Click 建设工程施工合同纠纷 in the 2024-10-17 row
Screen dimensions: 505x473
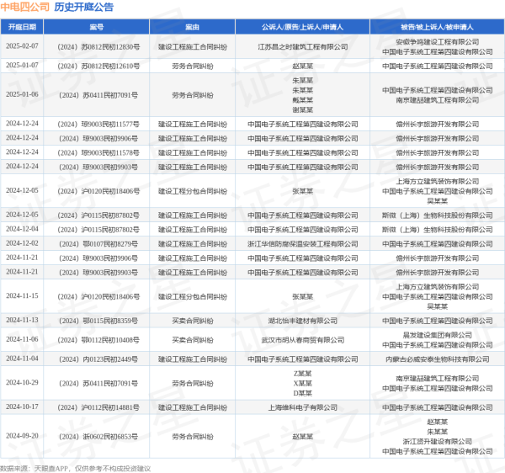[x=193, y=407]
